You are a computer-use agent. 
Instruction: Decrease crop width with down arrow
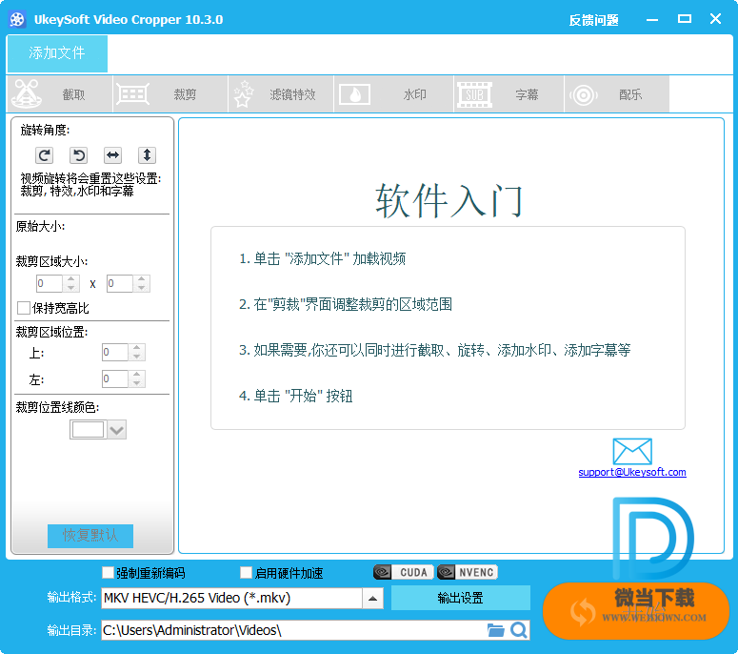point(70,288)
